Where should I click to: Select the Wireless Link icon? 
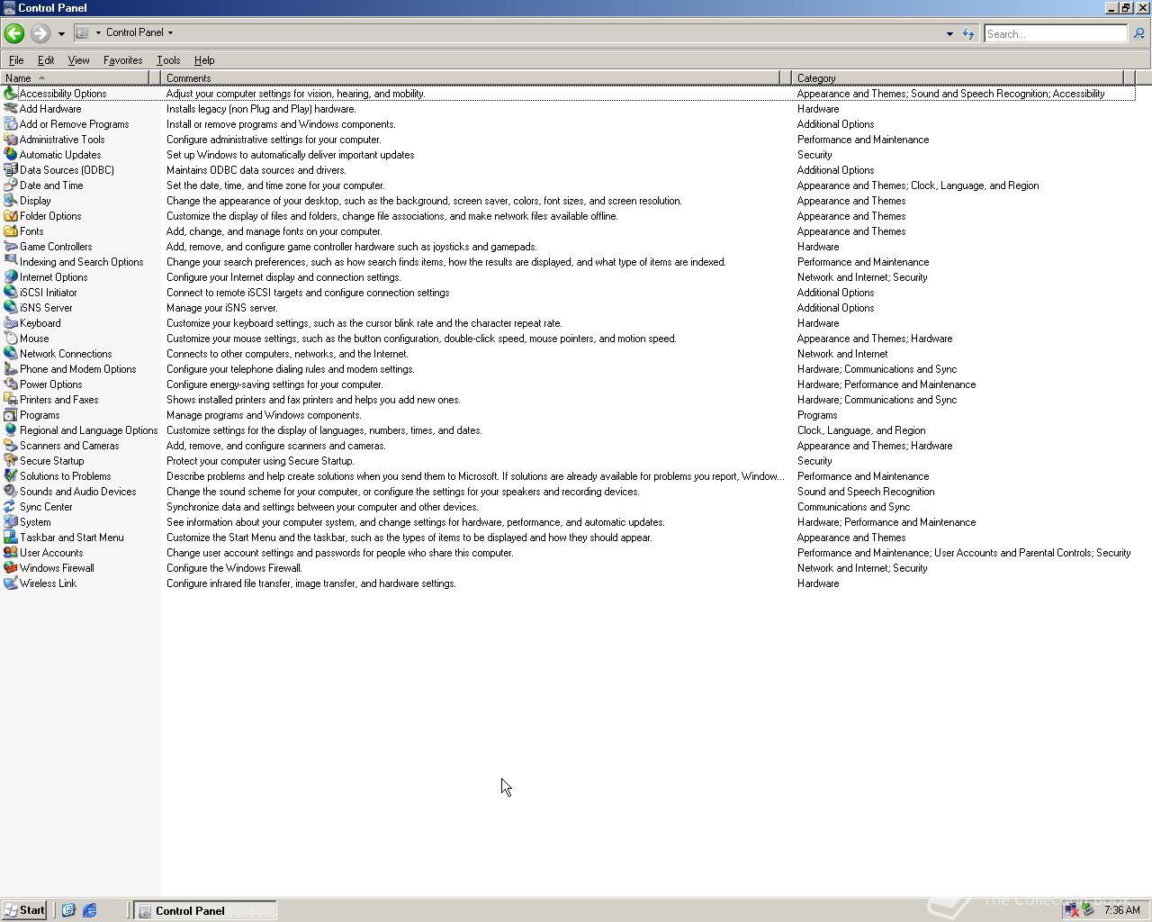tap(11, 583)
